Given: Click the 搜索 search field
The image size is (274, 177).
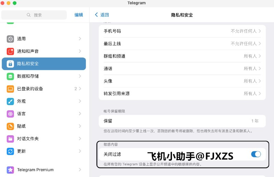Looking at the screenshot, I should tap(34, 15).
